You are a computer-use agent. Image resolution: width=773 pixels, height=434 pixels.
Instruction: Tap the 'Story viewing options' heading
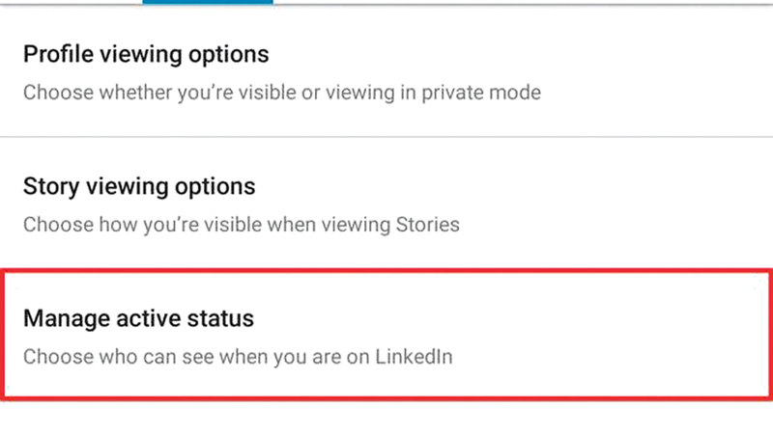139,185
